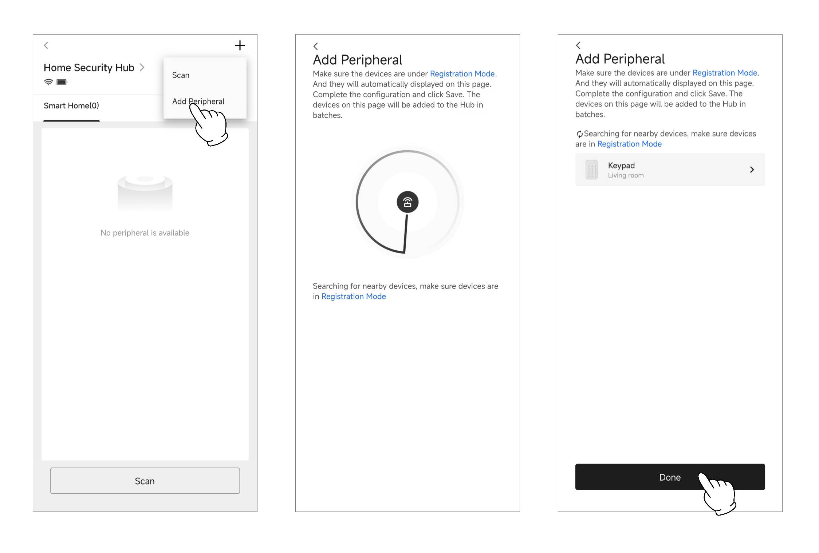This screenshot has width=819, height=553.
Task: Click Registration Mode link on third screen
Action: [629, 143]
